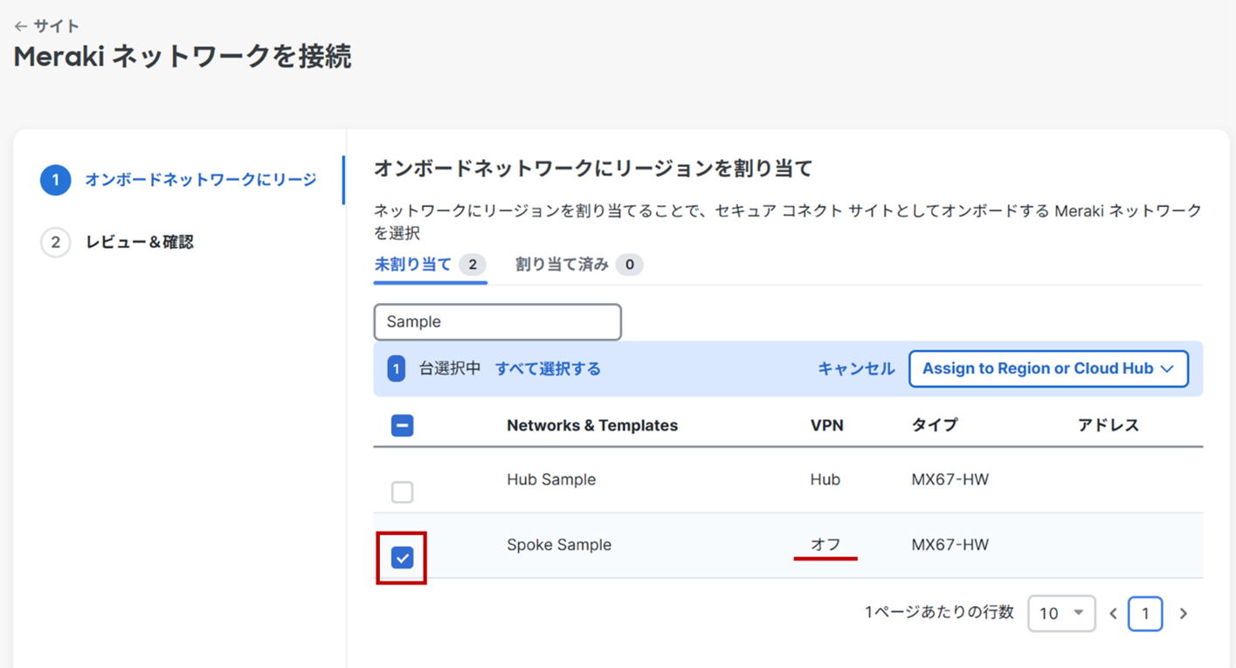Click the Spoke Sample network name
The width and height of the screenshot is (1236, 668).
pyautogui.click(x=559, y=545)
